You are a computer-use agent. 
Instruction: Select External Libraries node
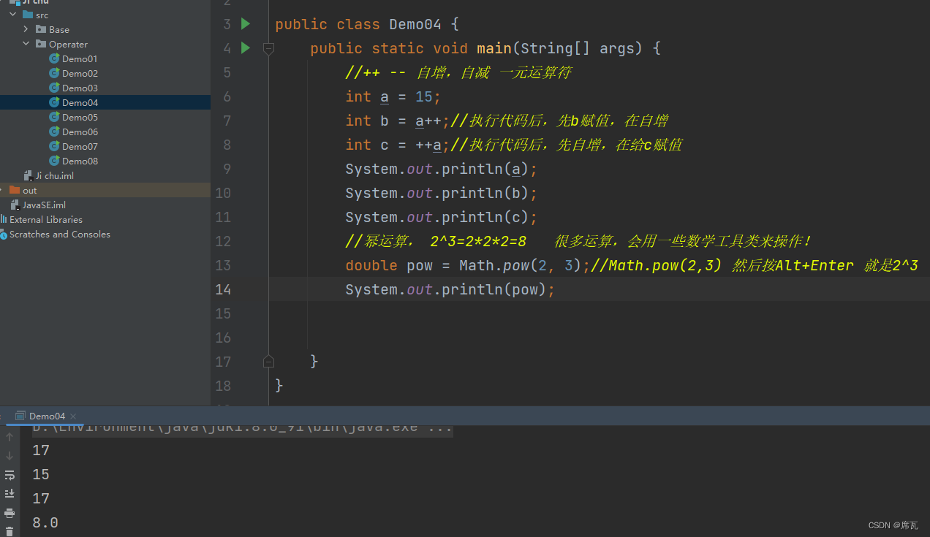(45, 219)
